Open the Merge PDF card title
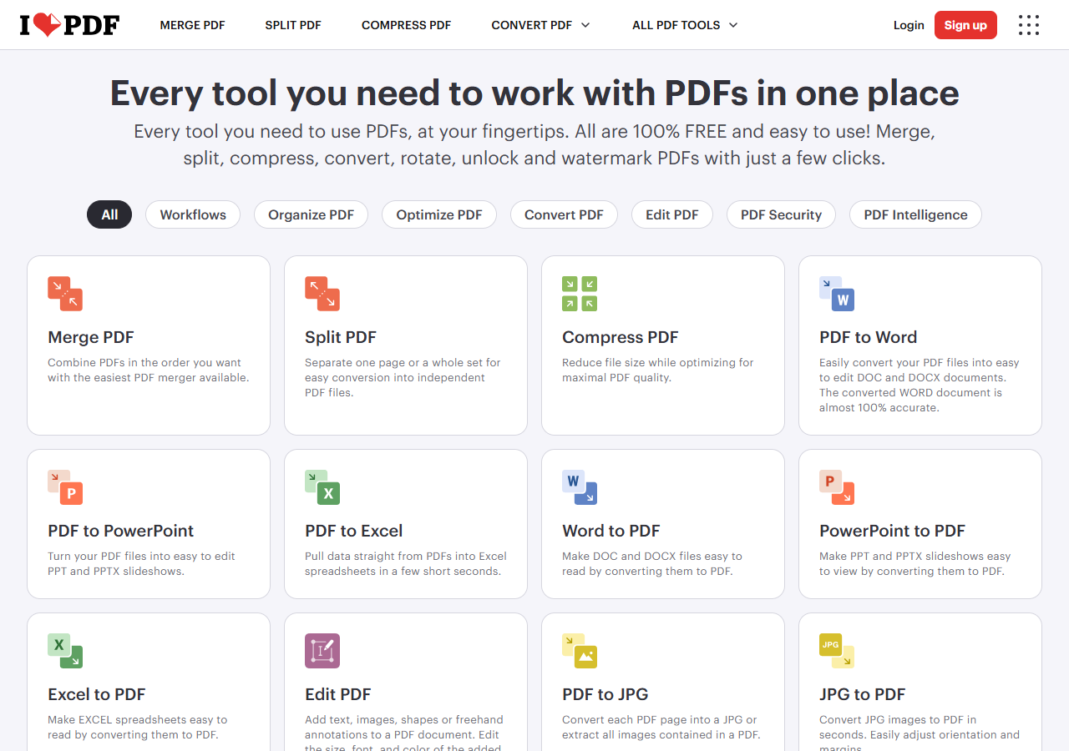Image resolution: width=1069 pixels, height=751 pixels. click(x=91, y=337)
